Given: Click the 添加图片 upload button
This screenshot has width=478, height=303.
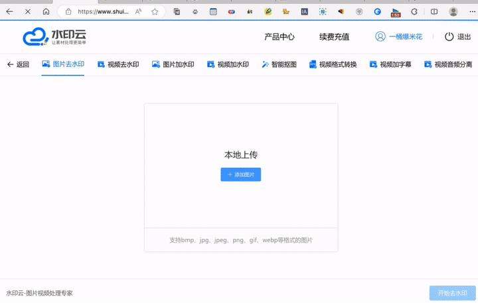Looking at the screenshot, I should tap(240, 174).
